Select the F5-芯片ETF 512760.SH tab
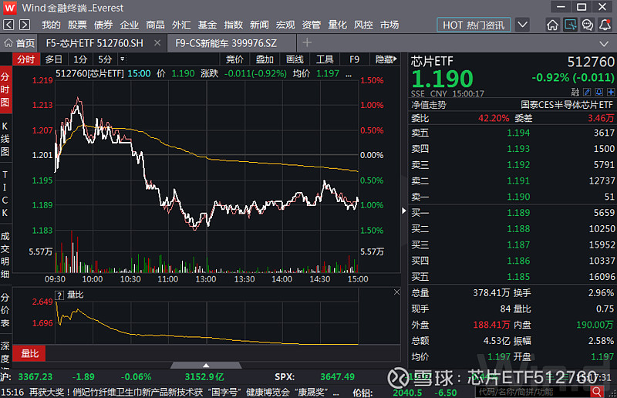The width and height of the screenshot is (617, 398). (94, 43)
